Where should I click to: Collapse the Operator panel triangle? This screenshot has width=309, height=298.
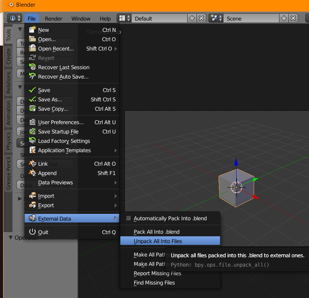coord(10,237)
